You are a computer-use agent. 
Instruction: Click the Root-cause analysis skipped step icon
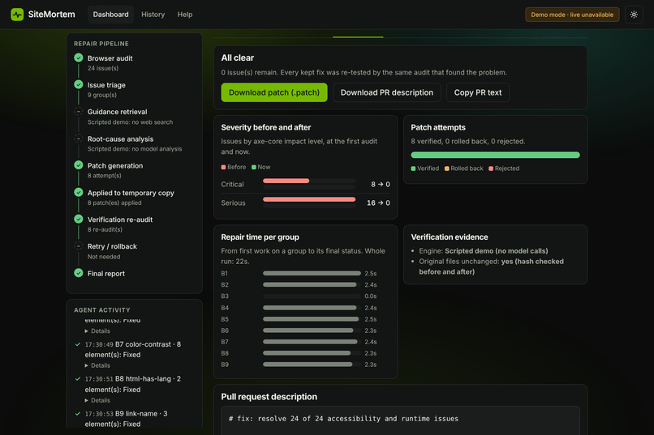pos(79,139)
